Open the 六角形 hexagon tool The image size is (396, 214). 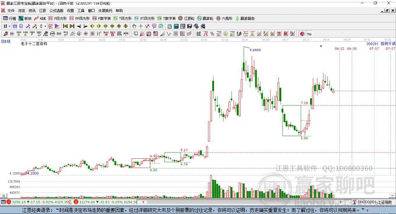(224, 19)
